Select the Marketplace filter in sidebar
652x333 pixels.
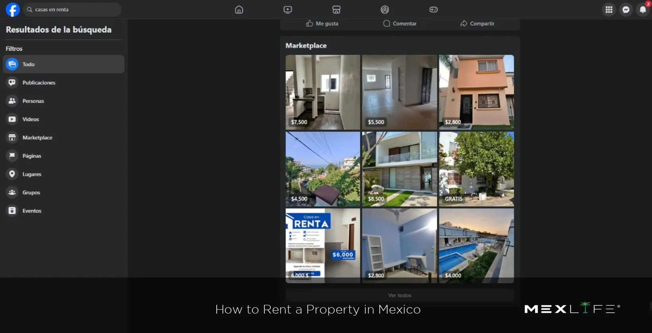(64, 138)
